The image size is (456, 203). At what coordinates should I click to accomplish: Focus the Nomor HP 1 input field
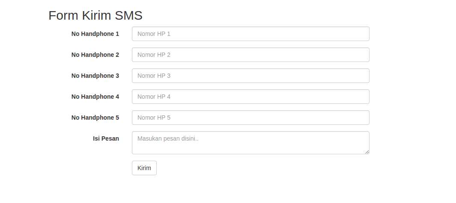(250, 34)
